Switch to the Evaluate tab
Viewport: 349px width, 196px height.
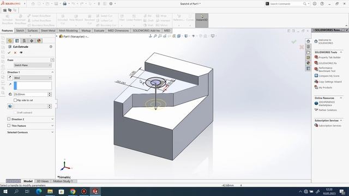99,30
